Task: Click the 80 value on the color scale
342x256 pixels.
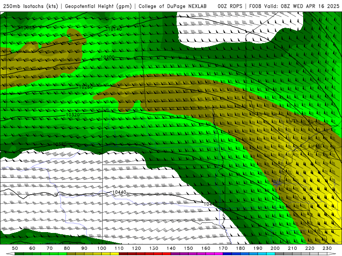Action: 67,248
